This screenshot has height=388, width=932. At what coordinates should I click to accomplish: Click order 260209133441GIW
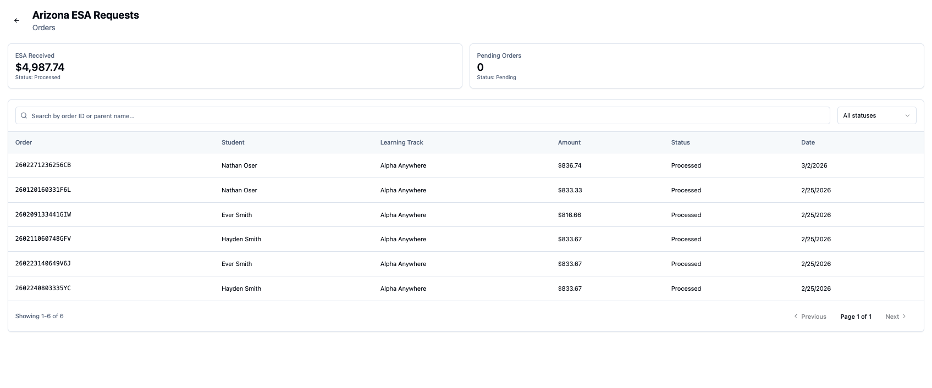click(x=43, y=215)
